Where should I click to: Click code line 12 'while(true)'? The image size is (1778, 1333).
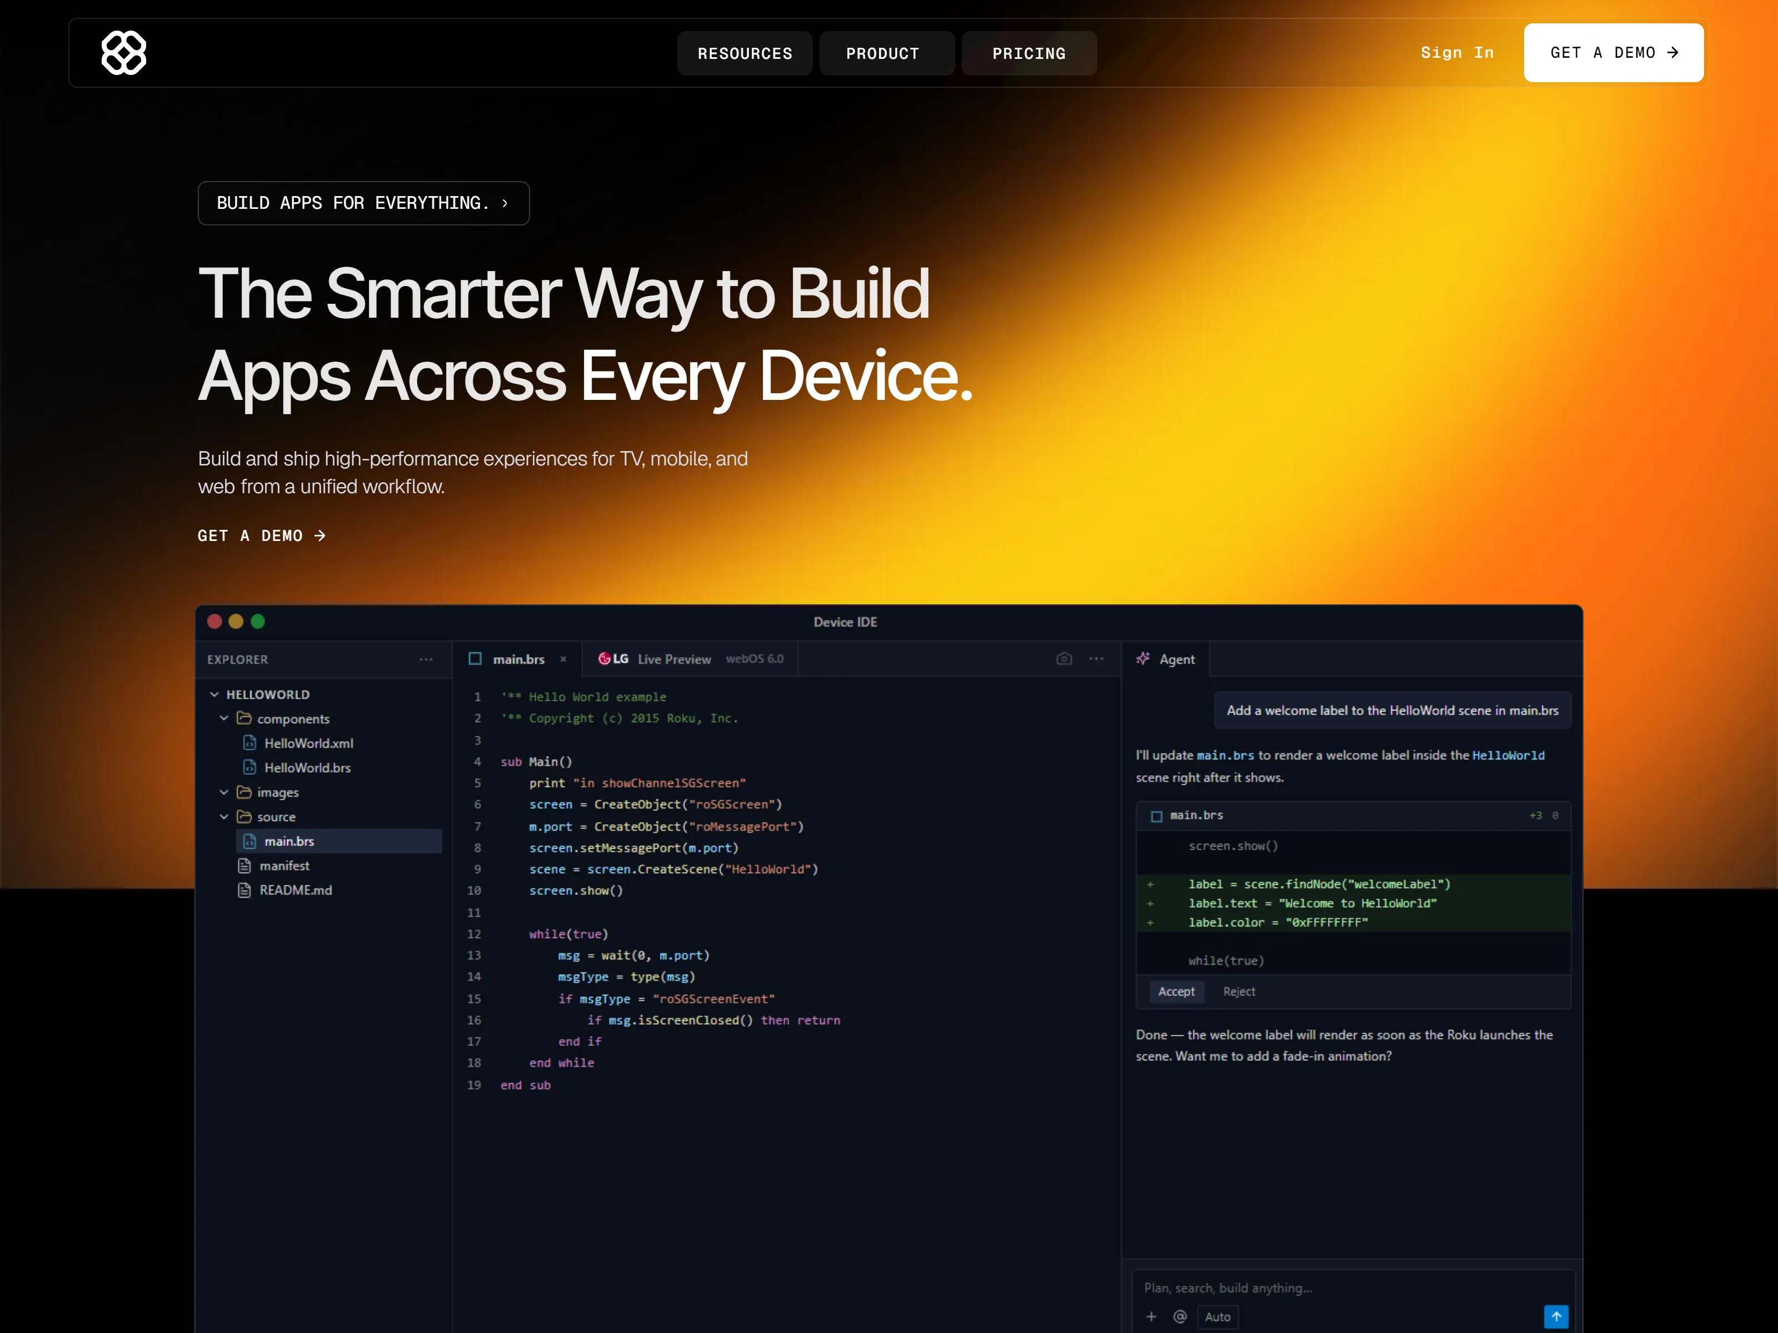(x=568, y=934)
